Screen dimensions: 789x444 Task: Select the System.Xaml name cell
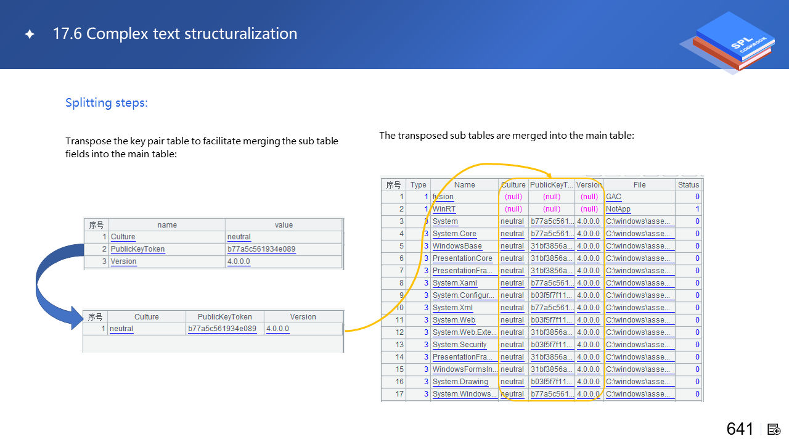pyautogui.click(x=454, y=283)
